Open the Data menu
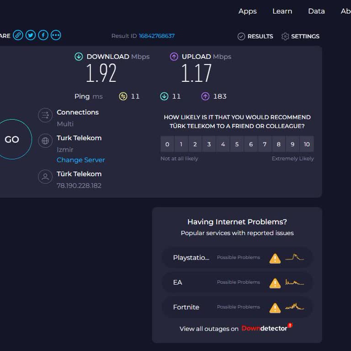This screenshot has height=351, width=351. tap(316, 11)
